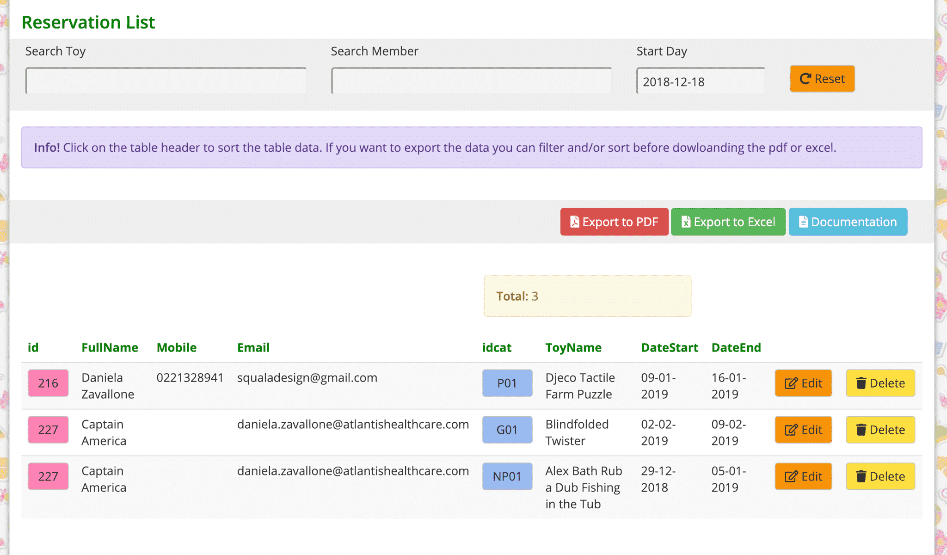Screen dimensions: 947x555
Task: Select the NP01 category badge
Action: coord(507,476)
